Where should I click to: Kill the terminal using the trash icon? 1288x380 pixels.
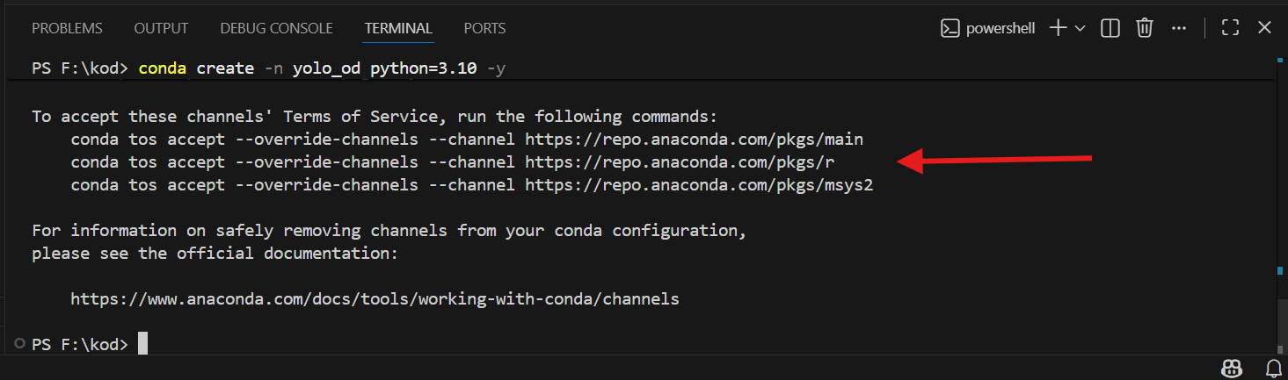pos(1144,28)
